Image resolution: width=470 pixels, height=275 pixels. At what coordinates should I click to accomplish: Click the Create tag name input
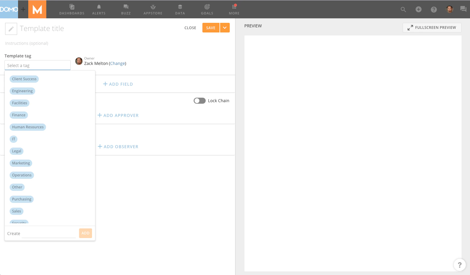click(x=49, y=234)
